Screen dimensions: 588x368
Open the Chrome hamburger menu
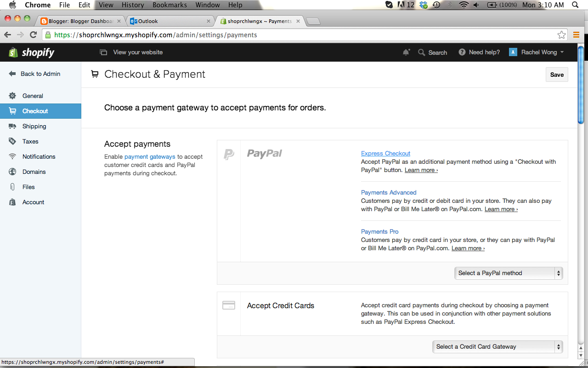576,35
